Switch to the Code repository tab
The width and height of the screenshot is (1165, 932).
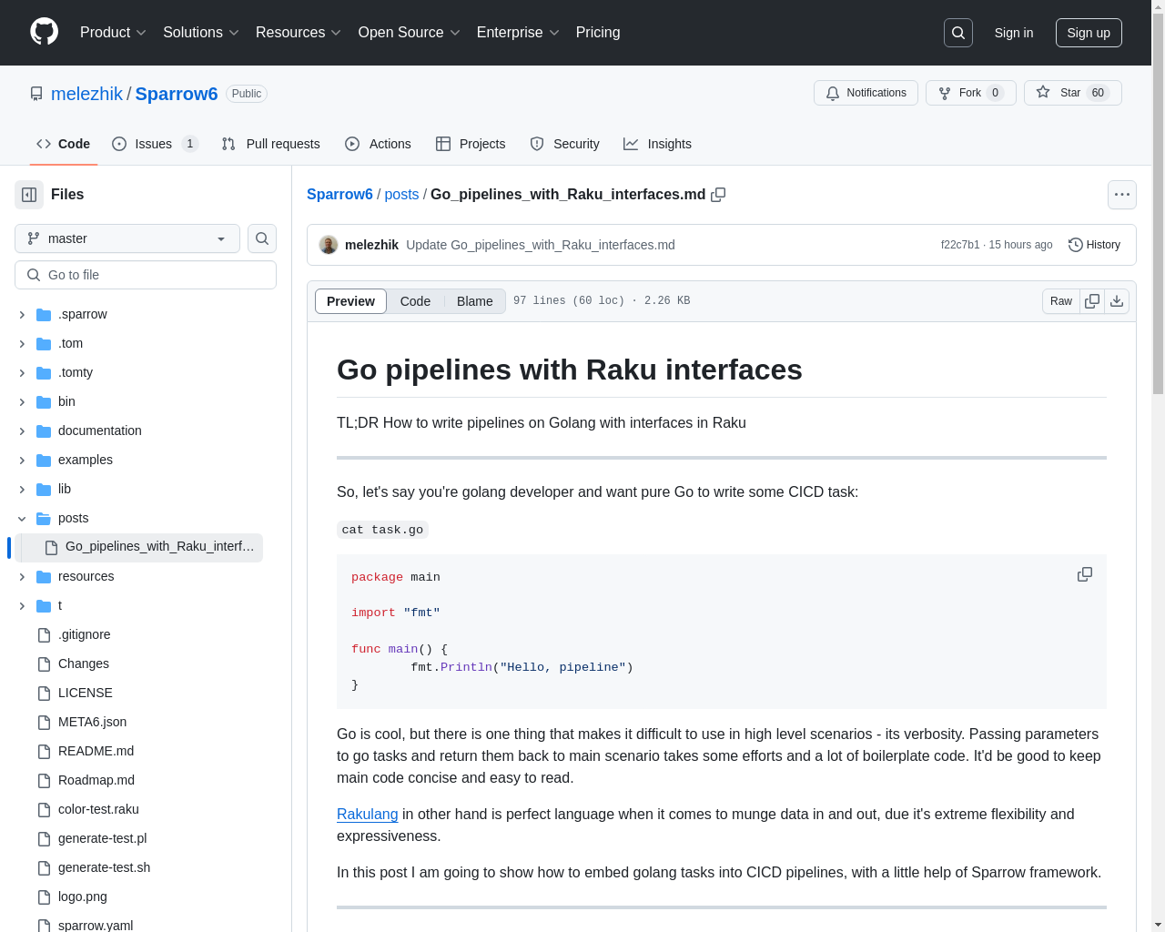(64, 144)
